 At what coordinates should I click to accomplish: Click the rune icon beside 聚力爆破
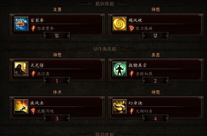(131, 28)
